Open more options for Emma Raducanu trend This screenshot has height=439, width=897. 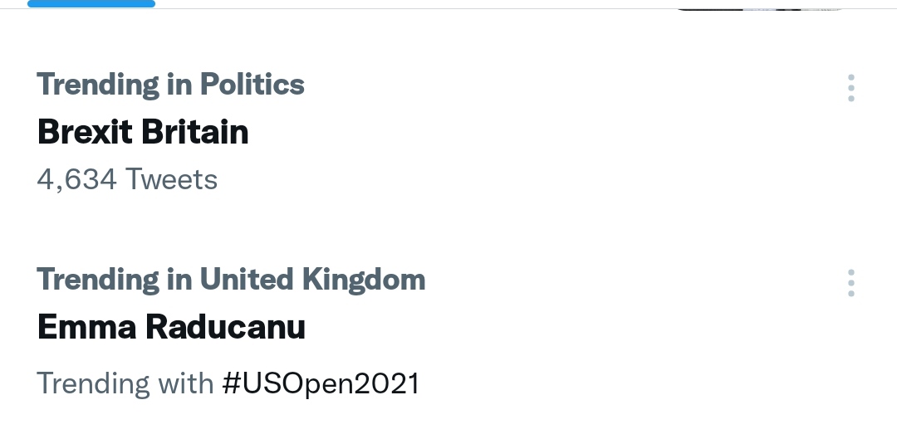click(x=851, y=283)
